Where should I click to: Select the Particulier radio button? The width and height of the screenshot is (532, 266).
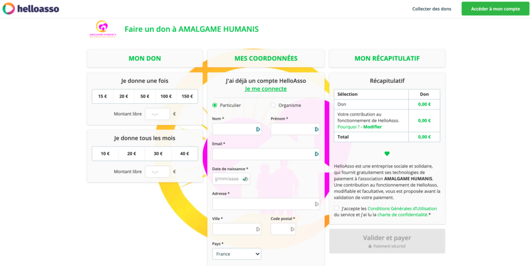tap(215, 105)
